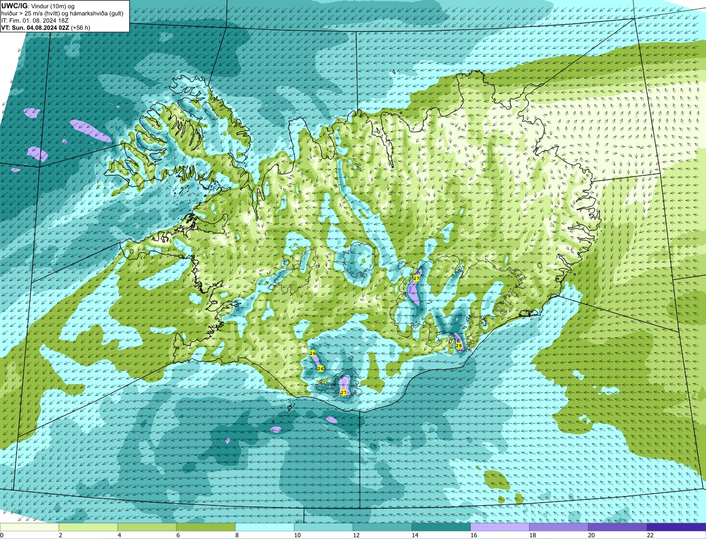Select the 20–22 m/s legend color segment
This screenshot has height=539, width=706.
tap(618, 527)
